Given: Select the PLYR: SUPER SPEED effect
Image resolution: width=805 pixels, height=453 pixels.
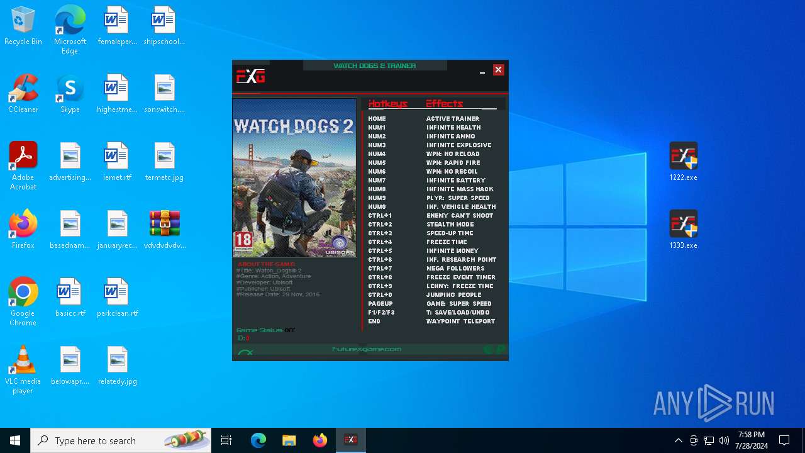Looking at the screenshot, I should (x=458, y=198).
